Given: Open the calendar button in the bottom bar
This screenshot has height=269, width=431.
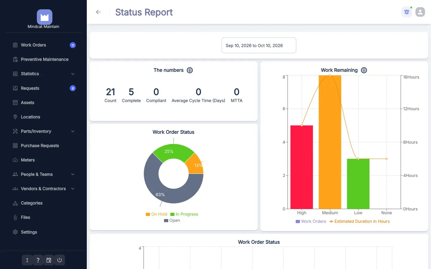Looking at the screenshot, I should coord(49,260).
